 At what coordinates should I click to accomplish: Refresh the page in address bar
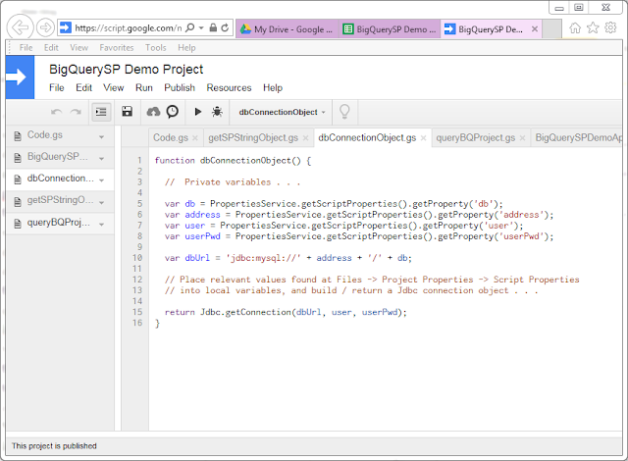(x=225, y=28)
